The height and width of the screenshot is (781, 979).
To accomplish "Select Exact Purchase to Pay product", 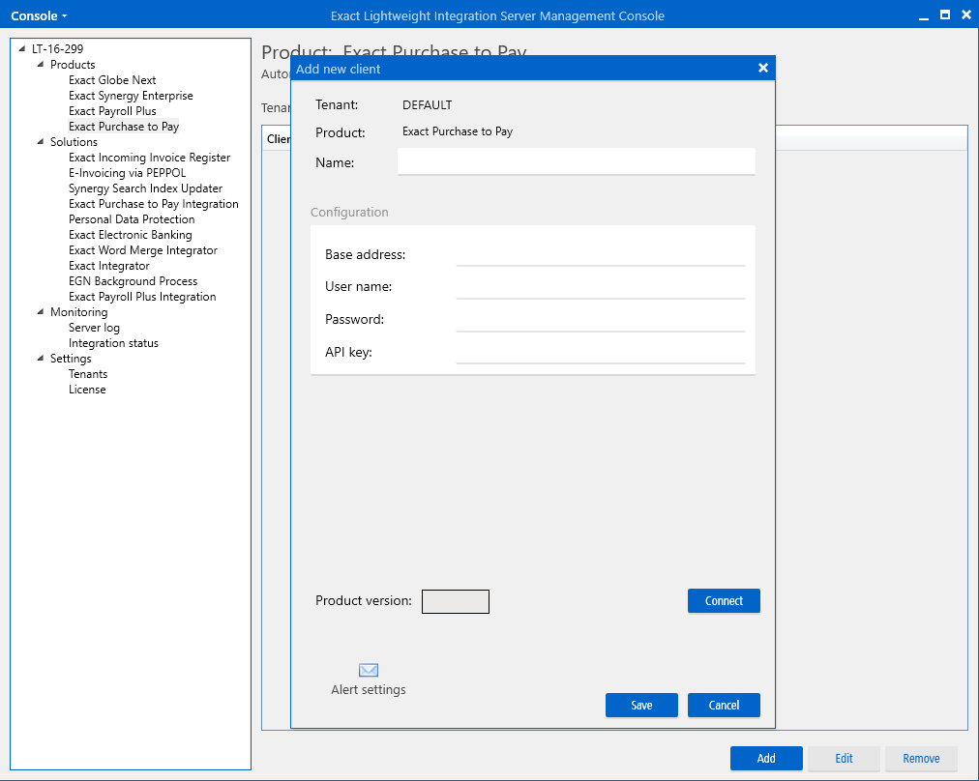I will click(124, 127).
